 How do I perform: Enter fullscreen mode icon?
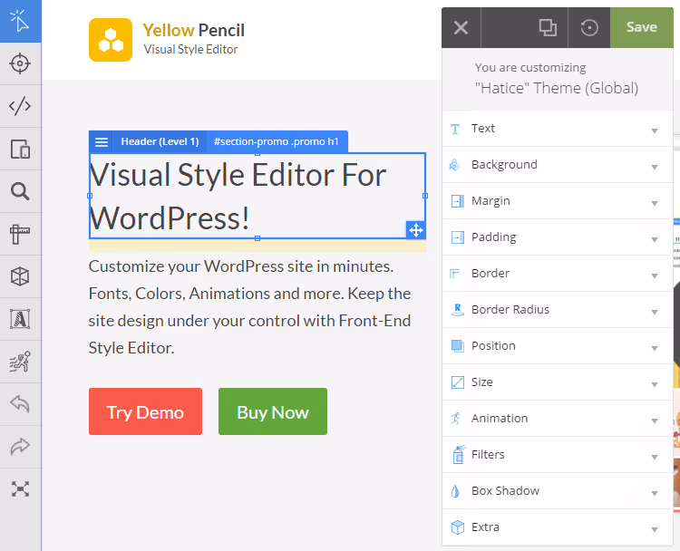20,489
